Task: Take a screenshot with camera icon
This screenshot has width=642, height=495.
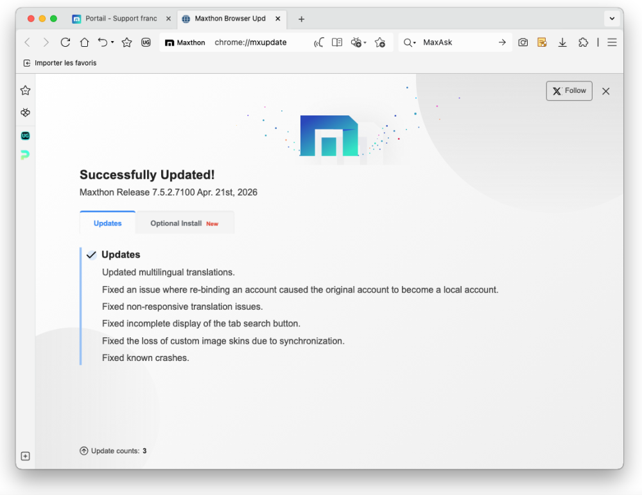Action: [x=523, y=42]
